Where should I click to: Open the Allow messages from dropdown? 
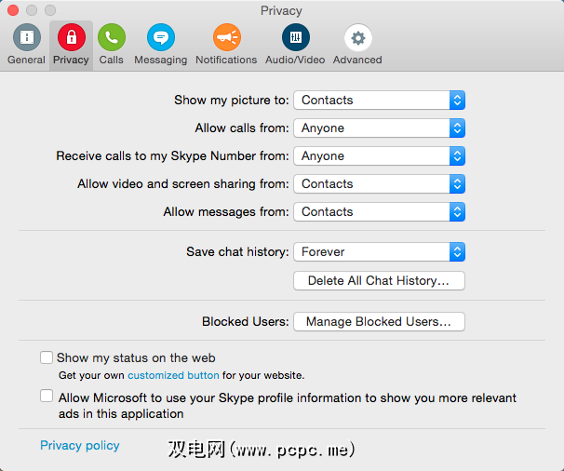(379, 211)
